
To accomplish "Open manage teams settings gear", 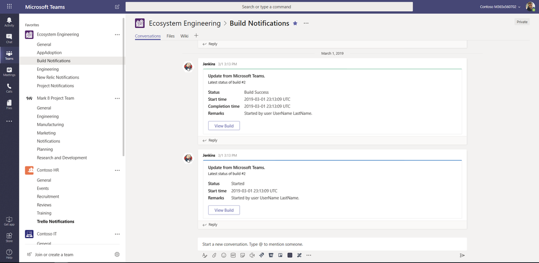I will coord(117,254).
